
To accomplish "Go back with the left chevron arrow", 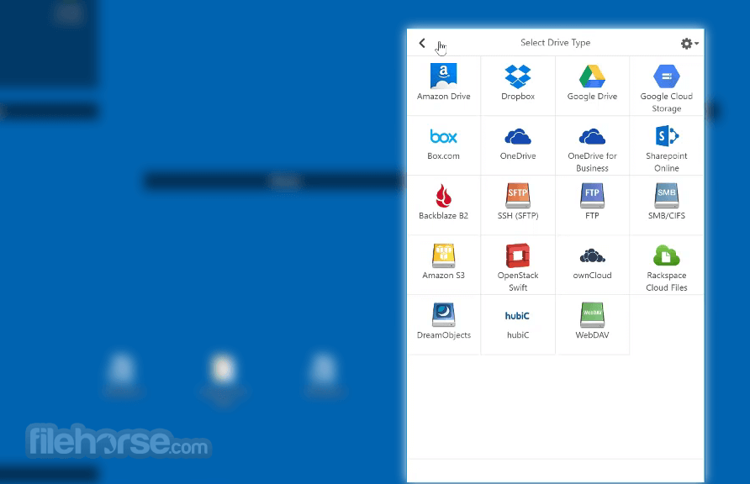I will pos(422,43).
